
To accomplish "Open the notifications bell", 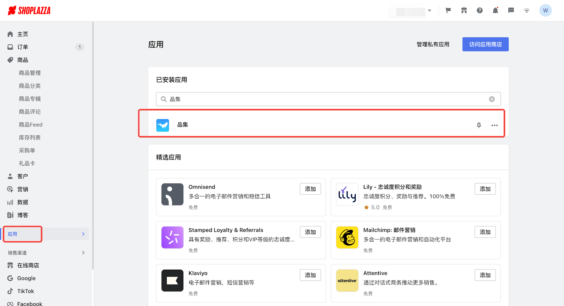I will [495, 11].
